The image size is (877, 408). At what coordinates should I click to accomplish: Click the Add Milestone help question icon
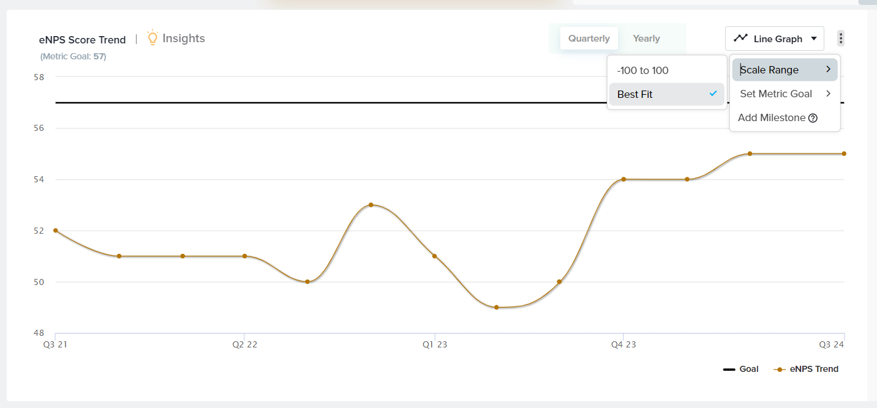coord(813,118)
